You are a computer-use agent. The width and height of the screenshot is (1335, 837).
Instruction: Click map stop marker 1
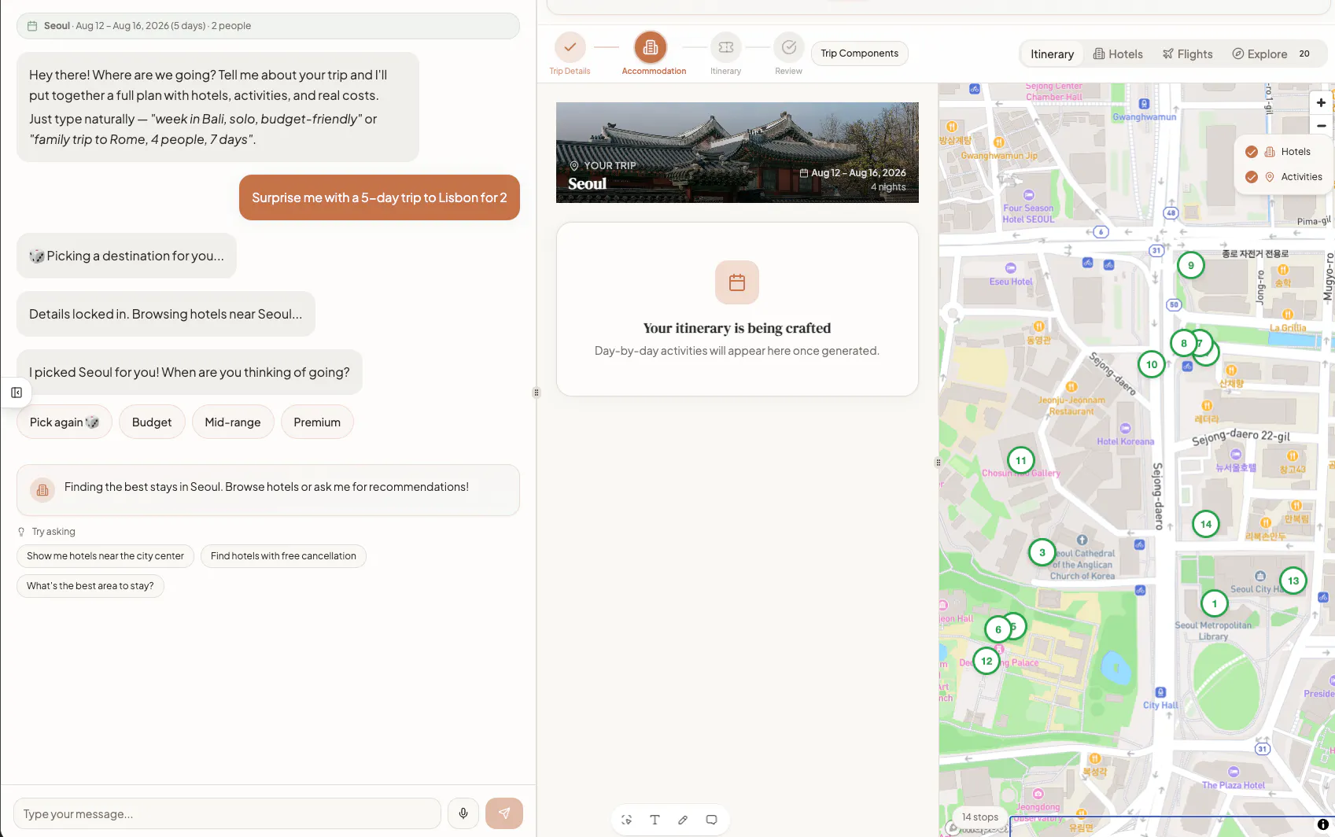pos(1215,603)
